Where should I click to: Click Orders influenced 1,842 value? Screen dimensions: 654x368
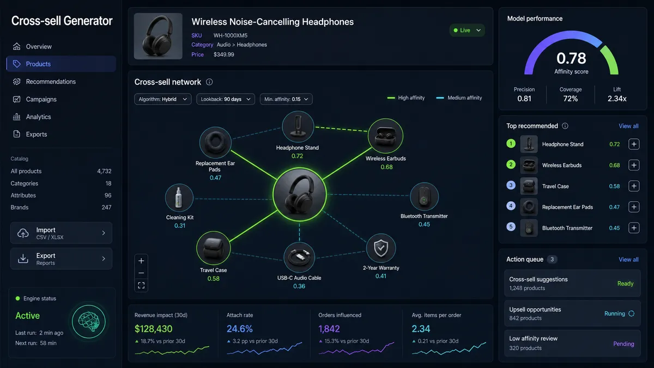tap(329, 329)
